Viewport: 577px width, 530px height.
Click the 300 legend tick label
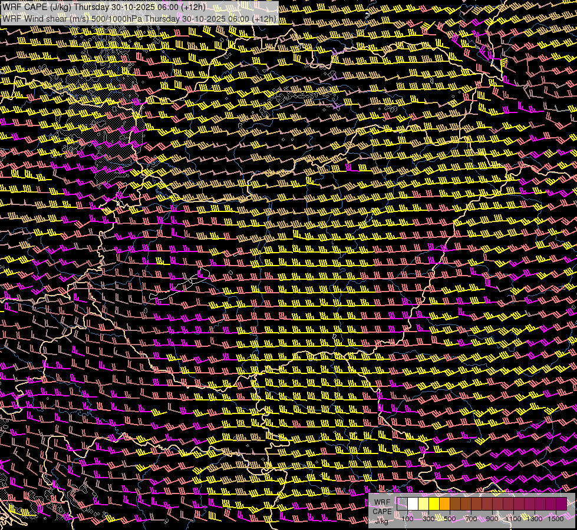pyautogui.click(x=428, y=519)
